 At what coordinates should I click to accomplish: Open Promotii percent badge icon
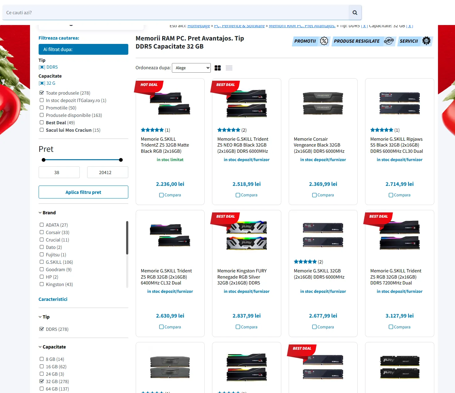324,41
